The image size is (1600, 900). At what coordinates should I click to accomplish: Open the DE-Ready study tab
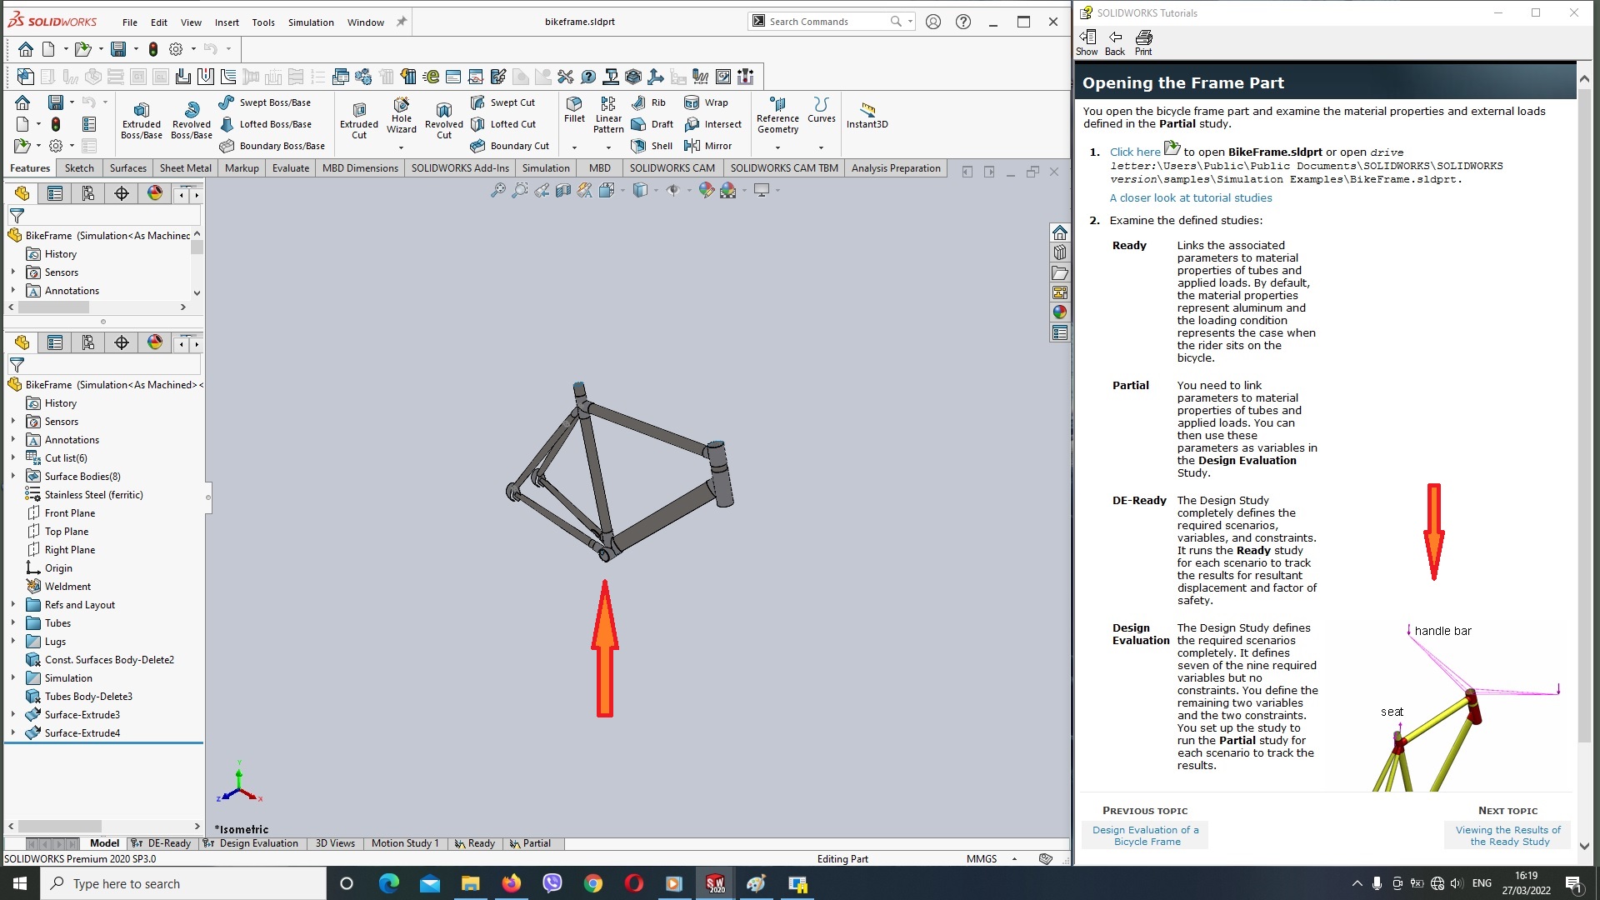point(162,843)
